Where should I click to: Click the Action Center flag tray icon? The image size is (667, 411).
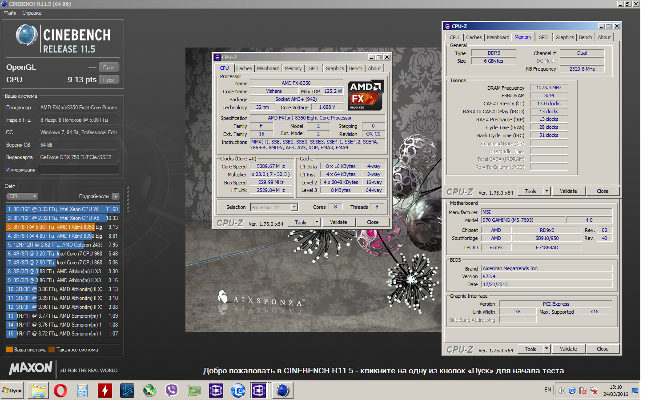point(583,391)
